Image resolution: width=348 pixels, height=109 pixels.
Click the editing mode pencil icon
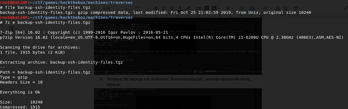(346, 8)
